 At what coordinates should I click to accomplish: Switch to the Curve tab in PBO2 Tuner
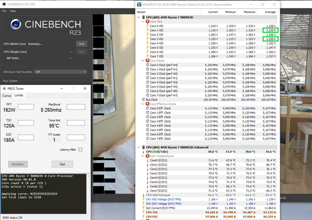(7, 96)
